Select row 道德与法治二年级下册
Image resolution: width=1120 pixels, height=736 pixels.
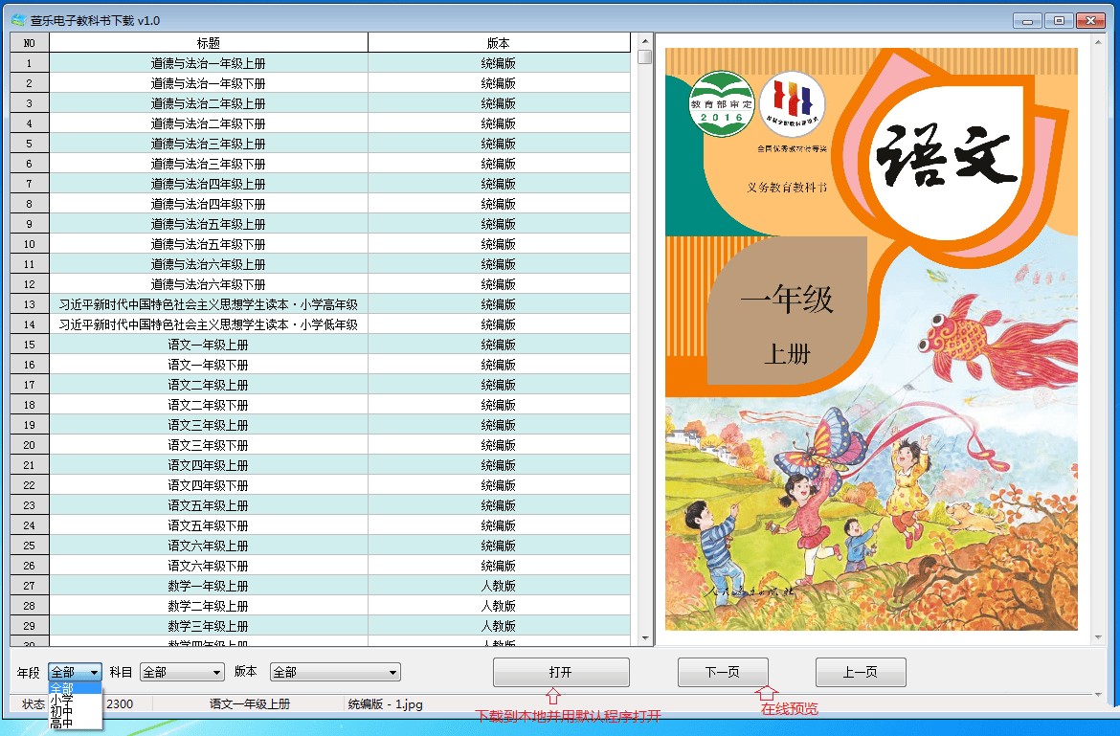click(x=320, y=123)
